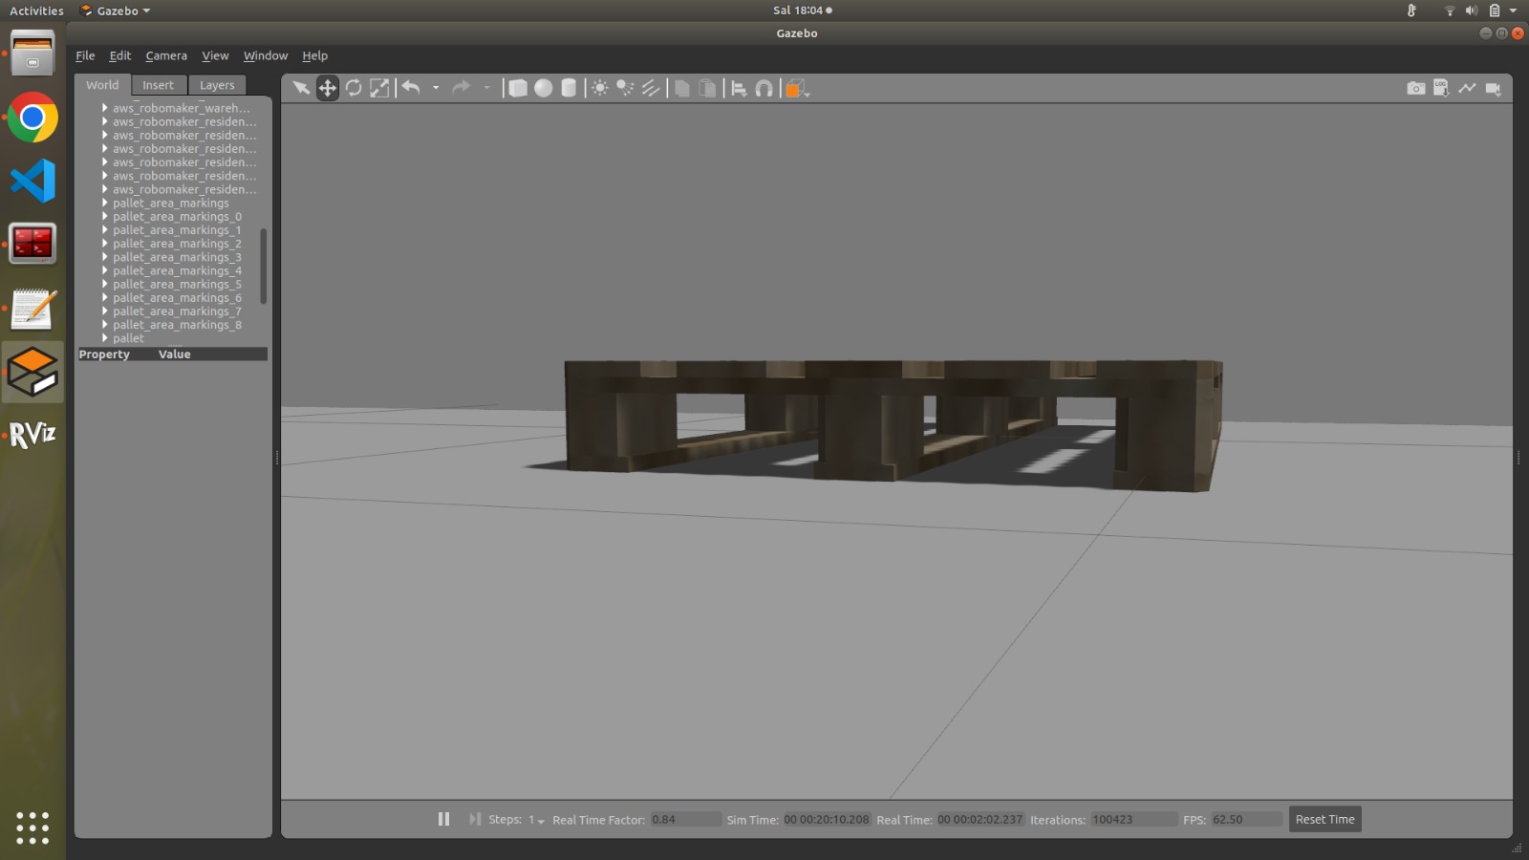Insert a box shape from toolbar
This screenshot has width=1529, height=860.
coord(517,88)
